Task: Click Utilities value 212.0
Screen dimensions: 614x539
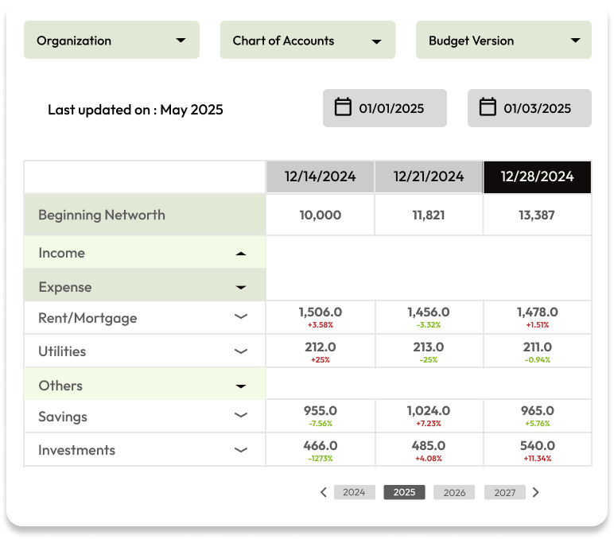Action: (321, 347)
